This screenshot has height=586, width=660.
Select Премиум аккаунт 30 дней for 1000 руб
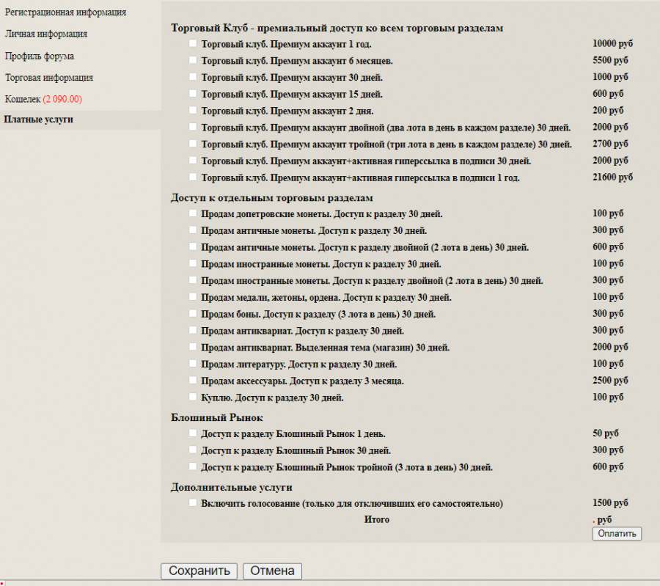(x=193, y=76)
